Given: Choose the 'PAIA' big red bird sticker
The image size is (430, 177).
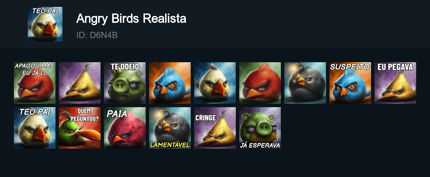Looking at the screenshot, I should click(125, 128).
